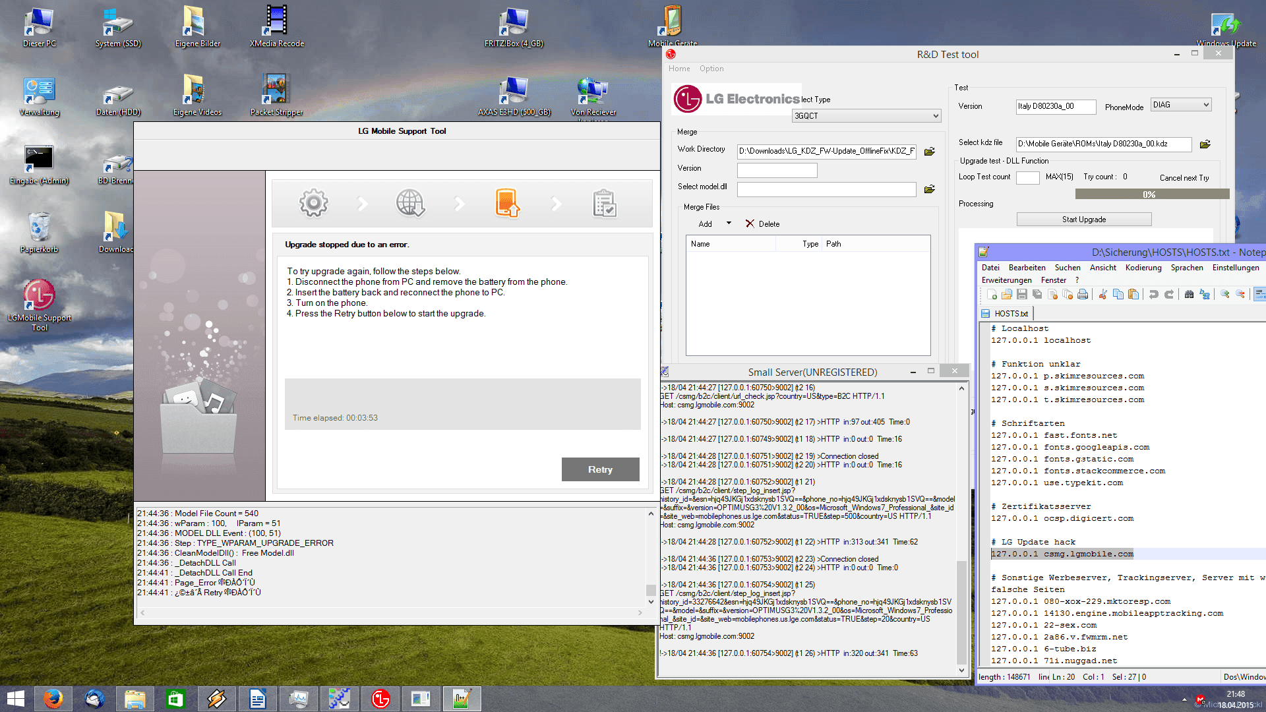Click the Save icon in Notepad++

[1022, 294]
